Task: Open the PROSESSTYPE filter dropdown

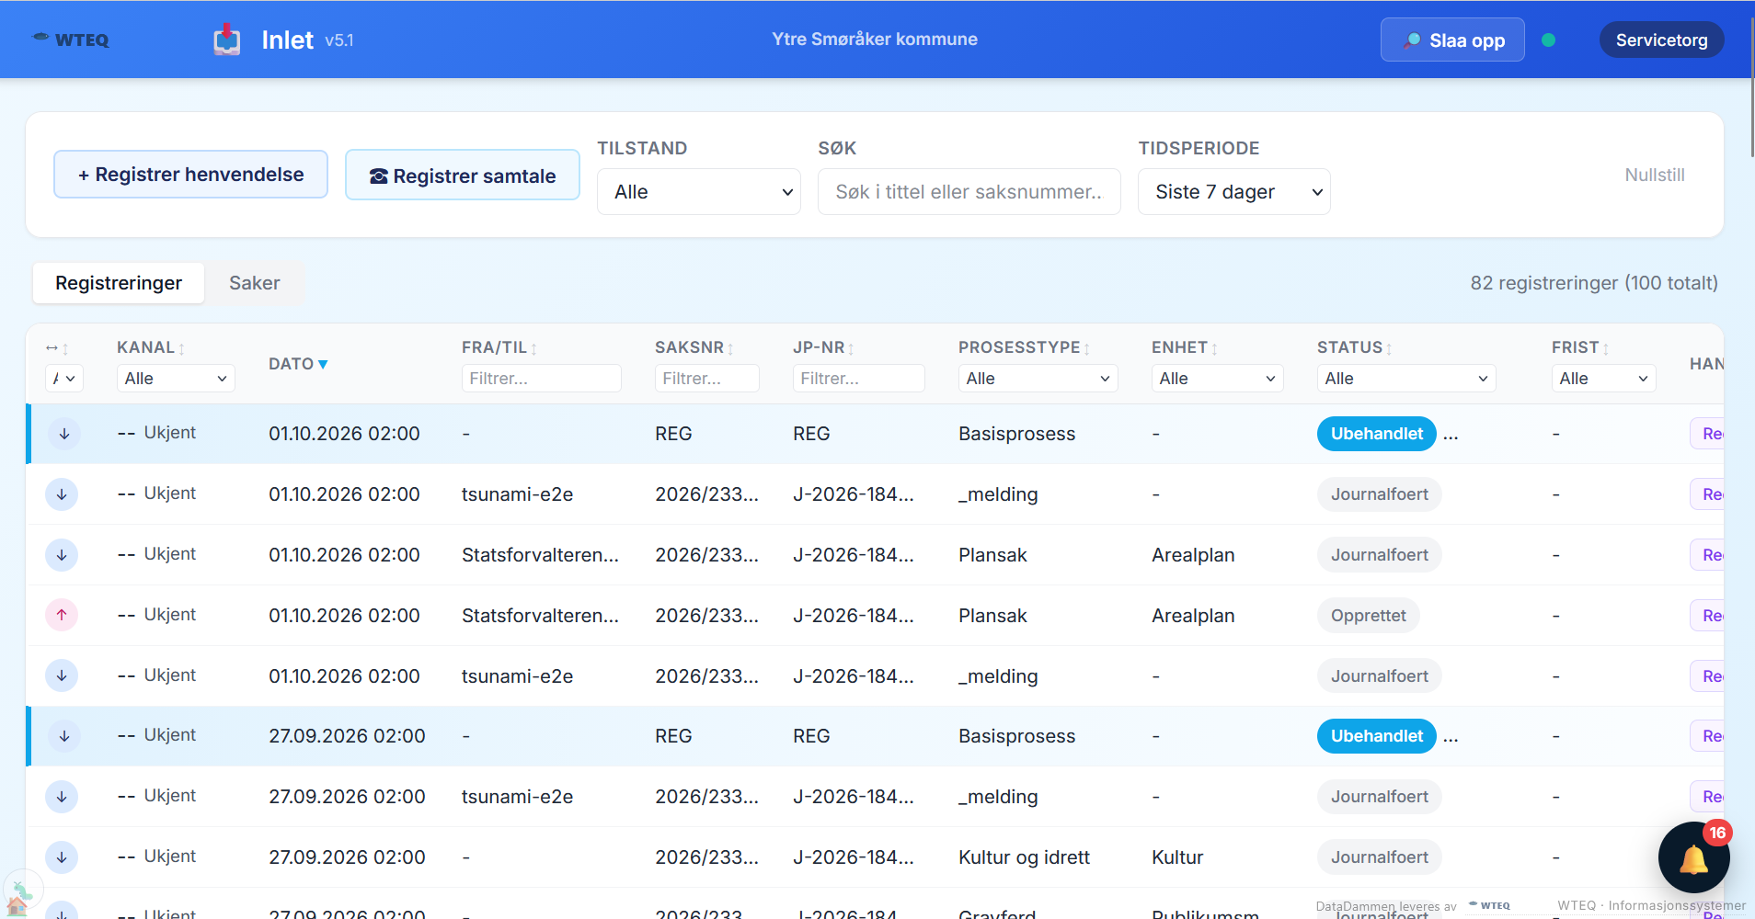Action: pyautogui.click(x=1038, y=378)
